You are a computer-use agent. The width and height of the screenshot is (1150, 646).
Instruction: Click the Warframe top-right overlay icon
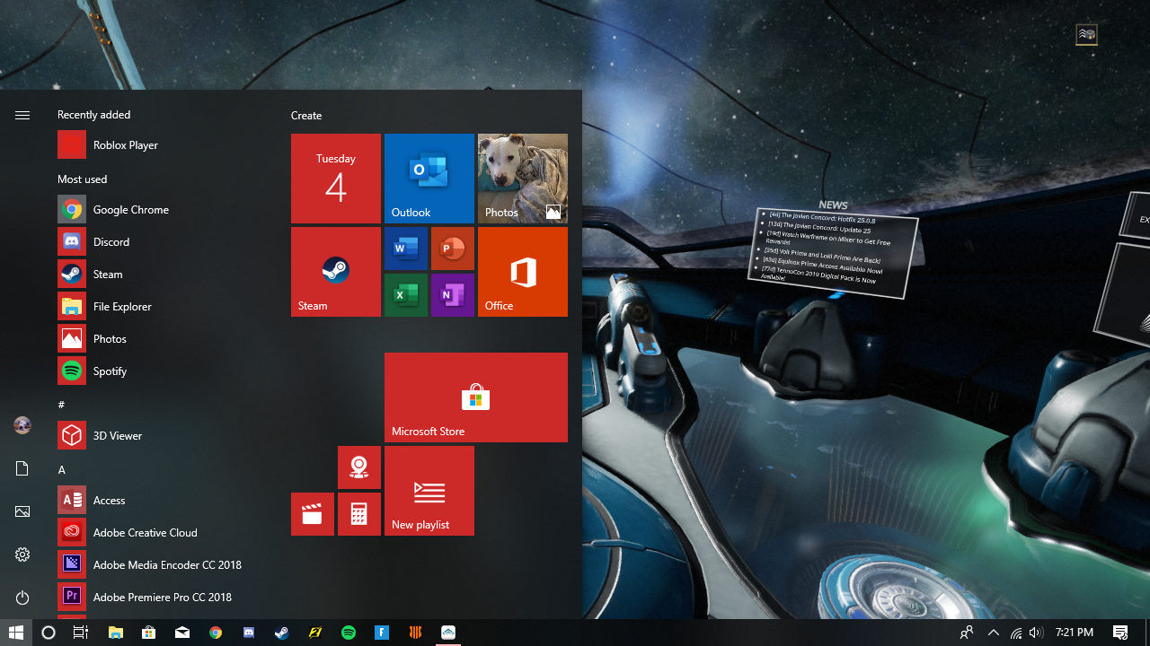1086,34
